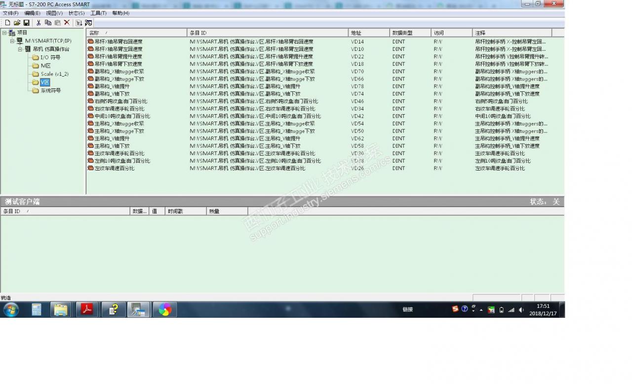The image size is (632, 384).
Task: Select item 副吊钩_X轴tugge收紧
Action: [119, 71]
